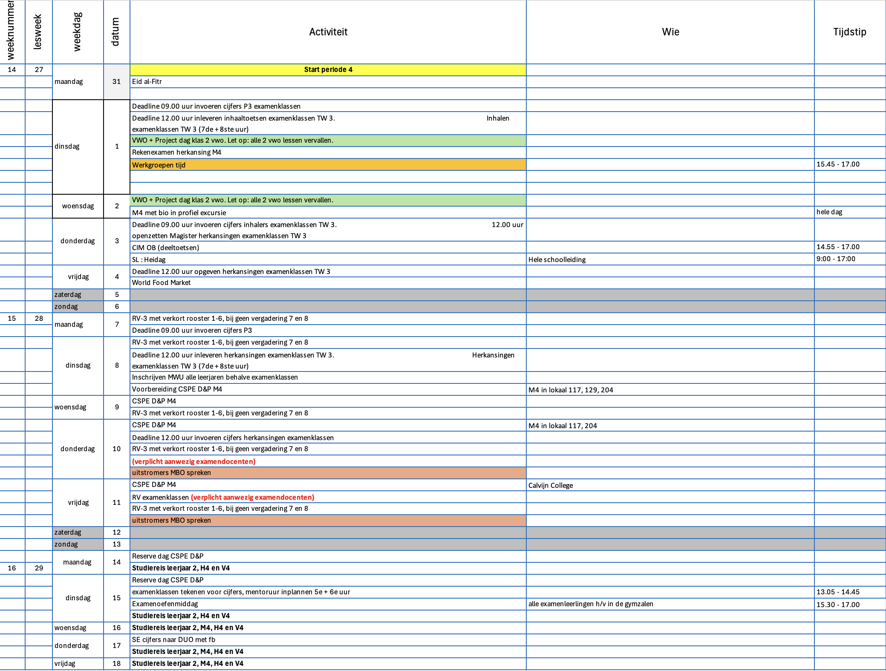Screen dimensions: 886x671
Task: Select the 'Tijdstip' column header
Action: [850, 32]
